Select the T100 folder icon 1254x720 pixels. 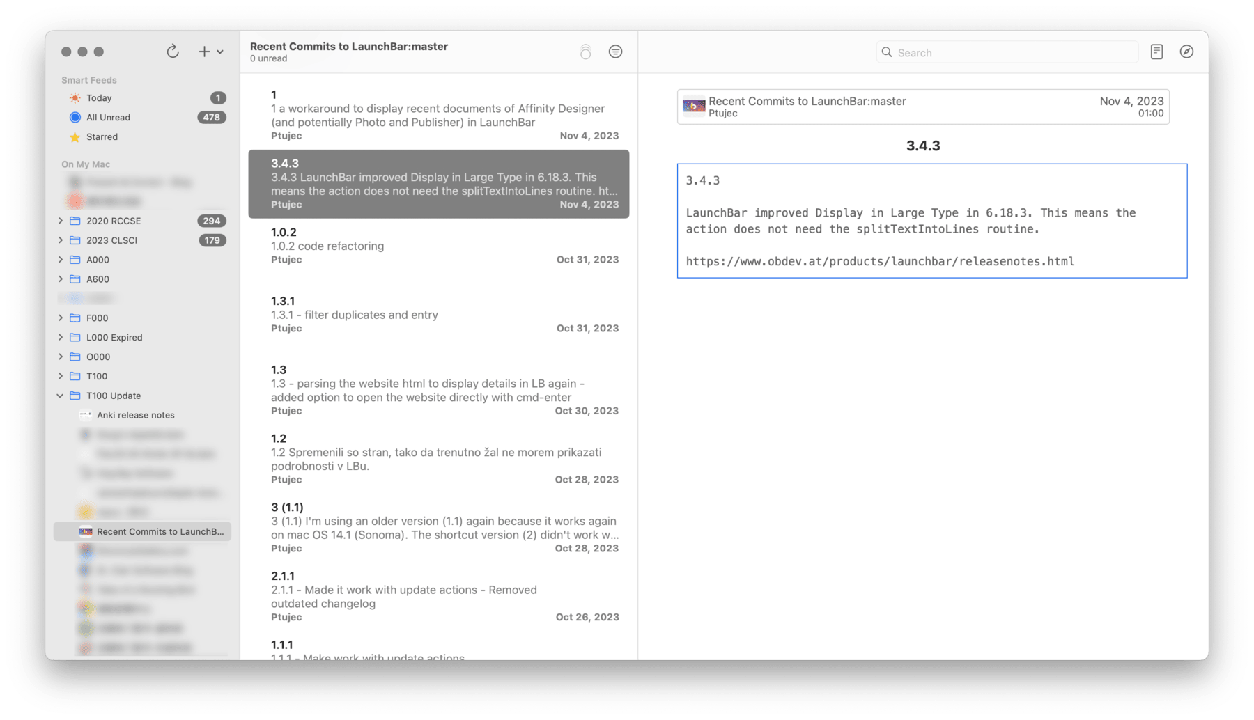[x=75, y=377]
